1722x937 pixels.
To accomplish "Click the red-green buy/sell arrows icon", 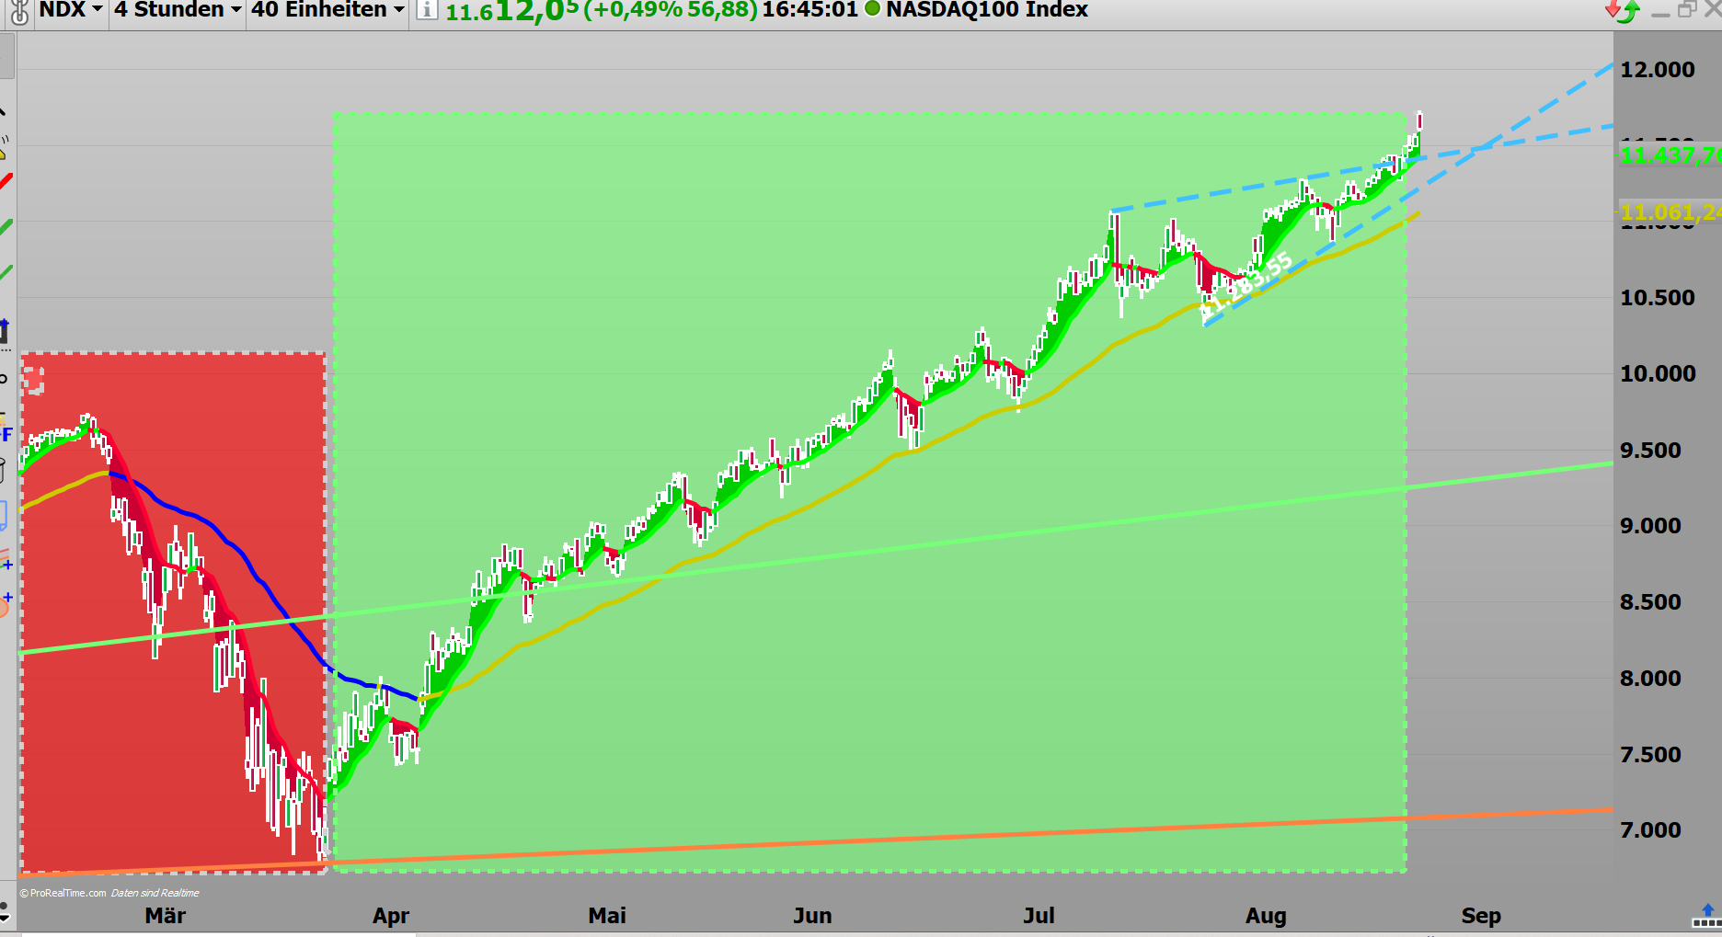I will click(x=1622, y=11).
